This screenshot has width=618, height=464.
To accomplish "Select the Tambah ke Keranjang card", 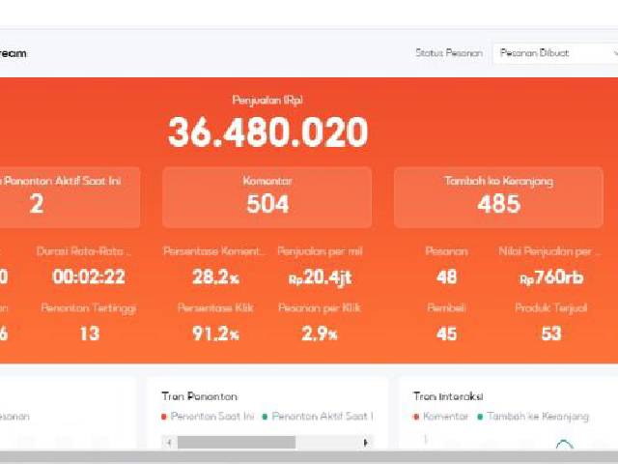I will [x=498, y=197].
